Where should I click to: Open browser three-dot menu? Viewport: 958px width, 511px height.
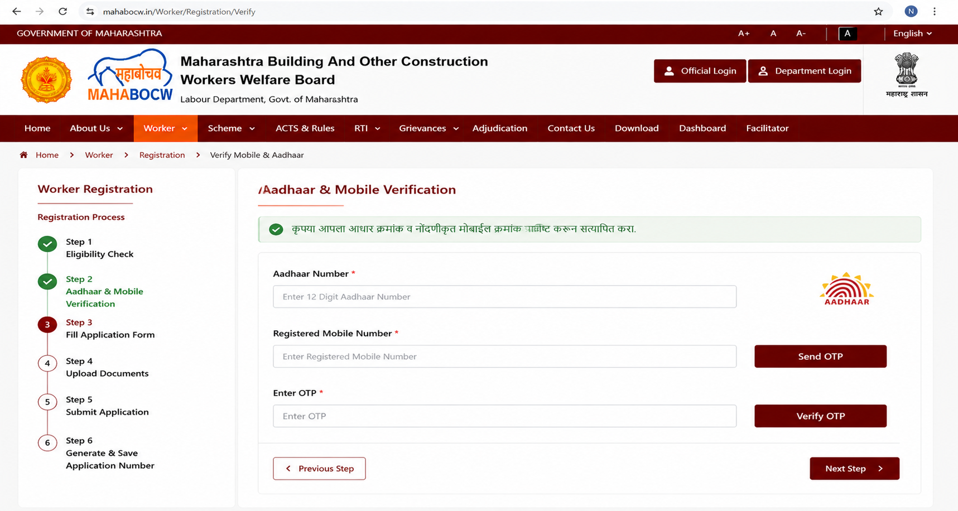click(935, 11)
